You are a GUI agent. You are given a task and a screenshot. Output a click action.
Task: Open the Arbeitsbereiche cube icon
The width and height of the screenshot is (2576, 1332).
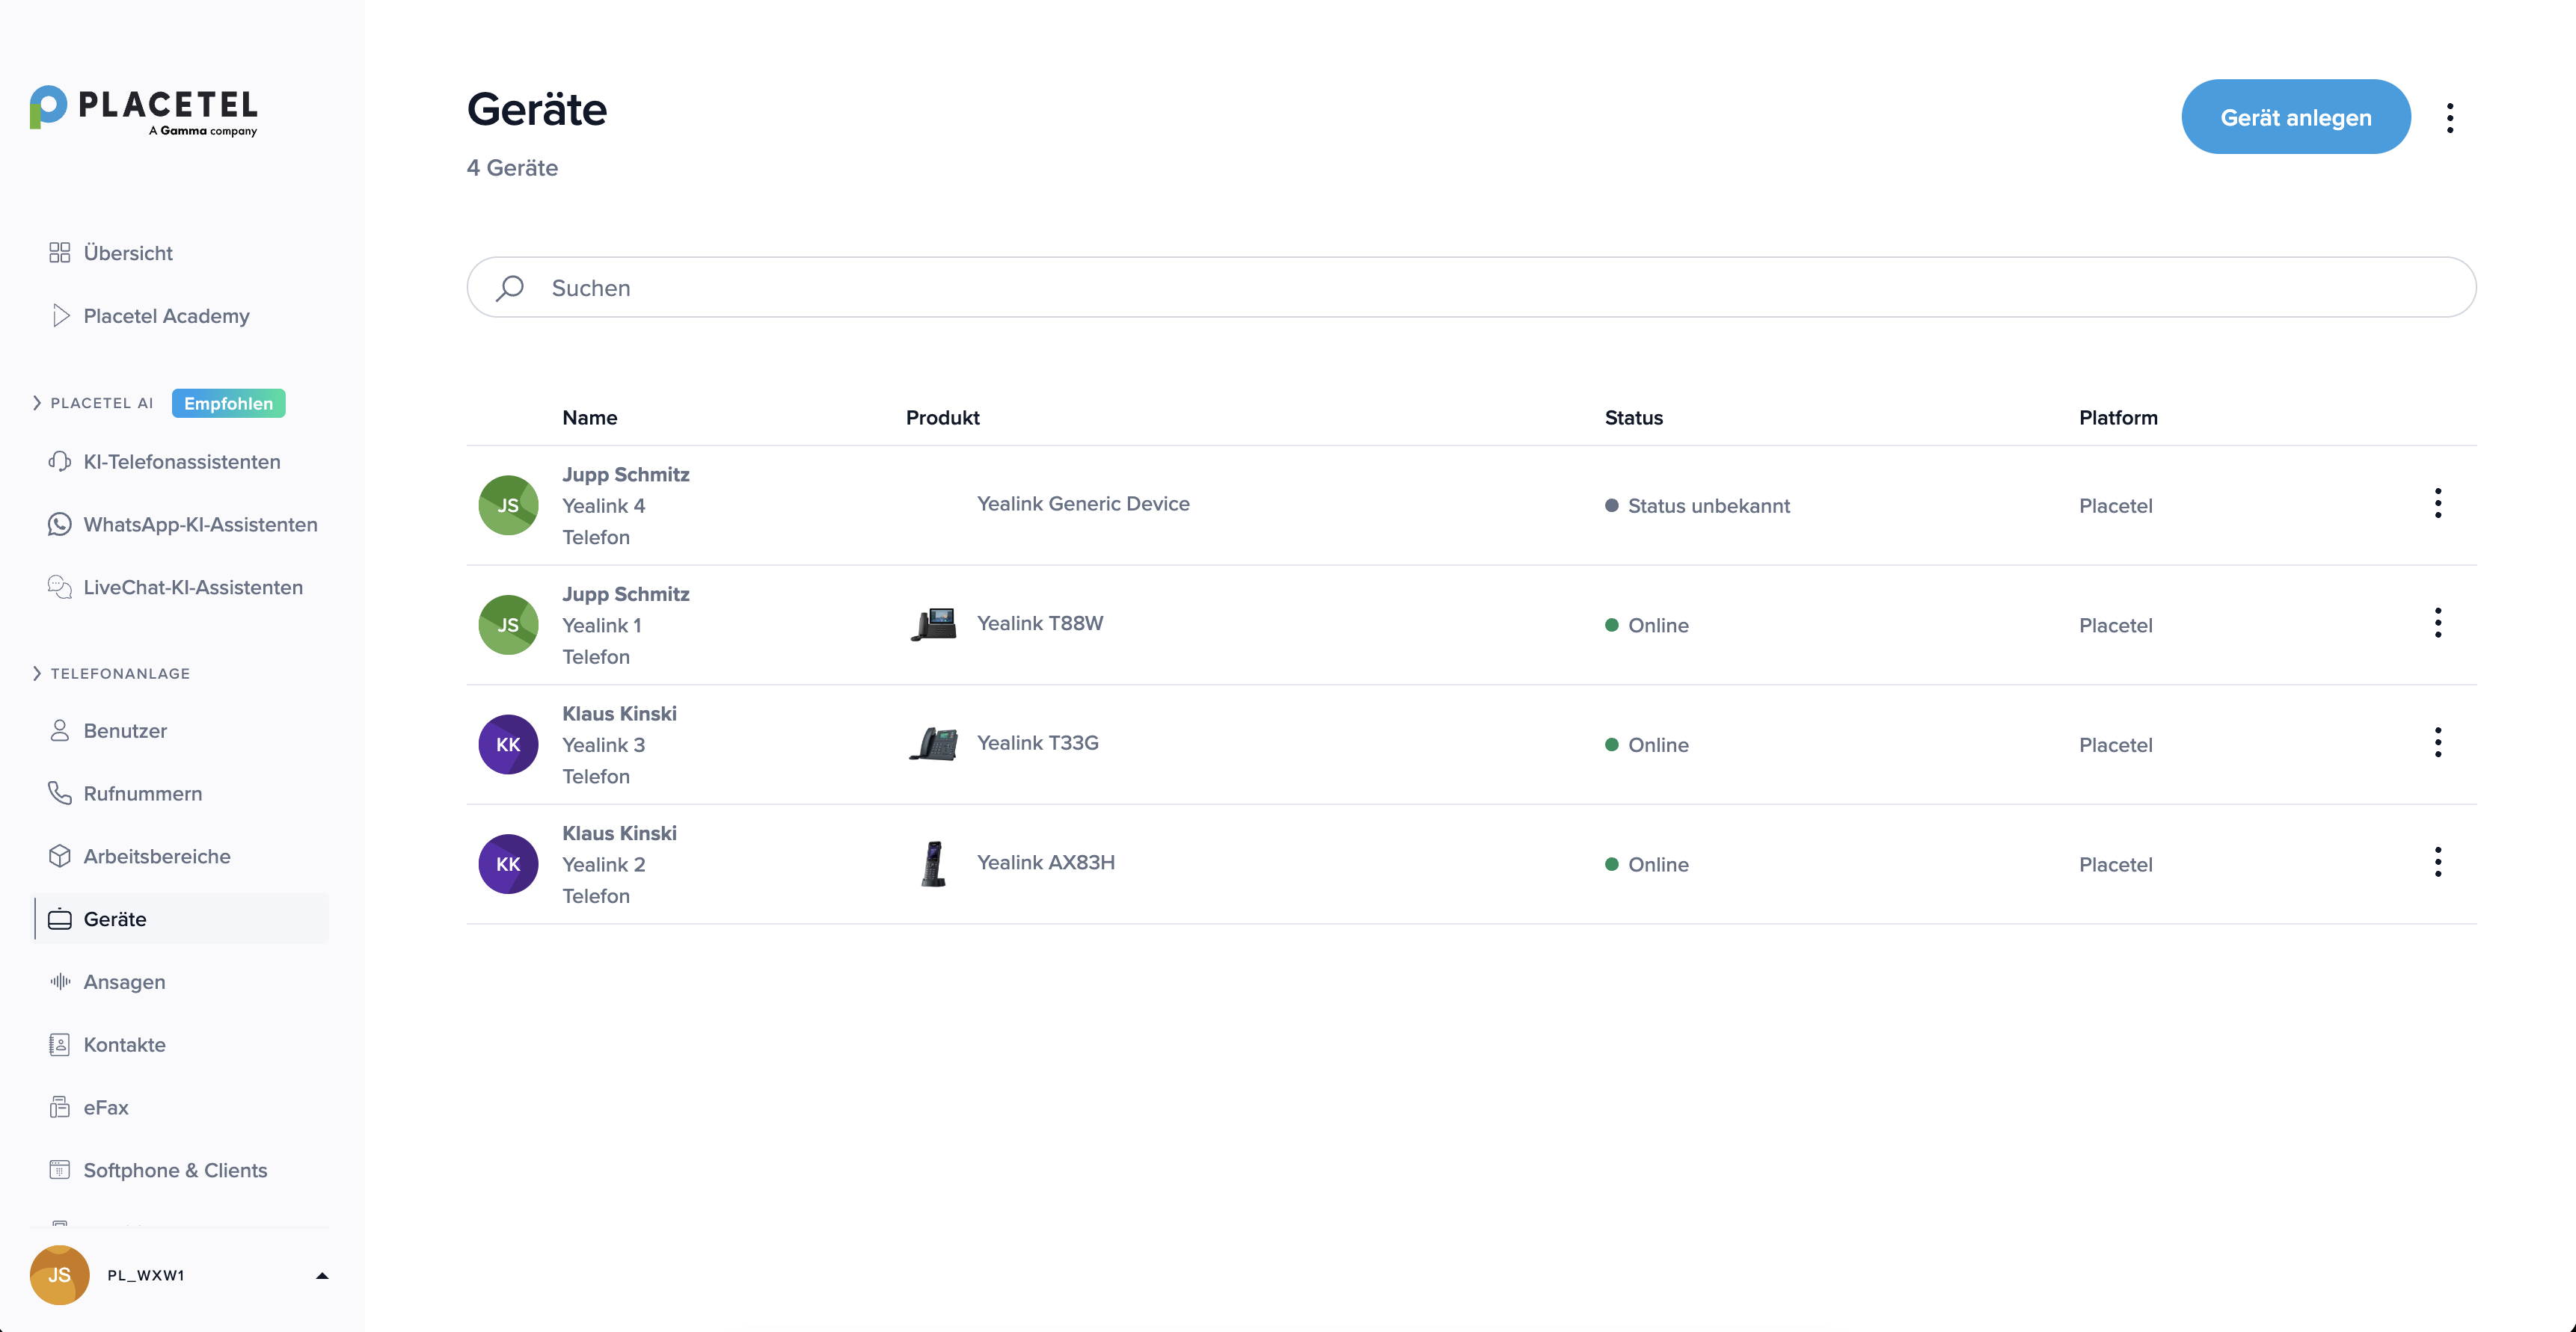60,857
